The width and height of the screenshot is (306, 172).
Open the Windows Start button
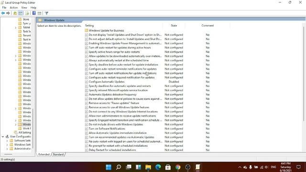(x=109, y=167)
